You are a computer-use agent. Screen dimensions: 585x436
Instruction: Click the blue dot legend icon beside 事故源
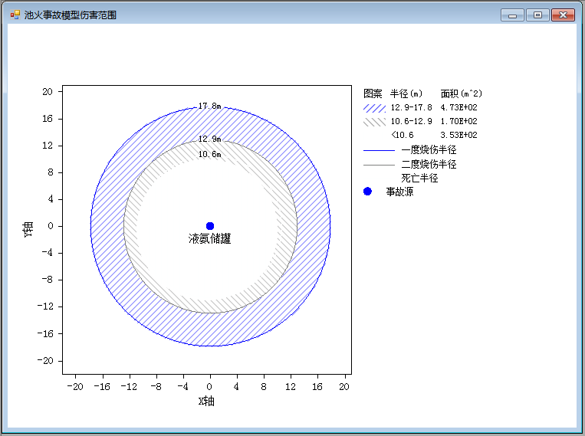click(x=367, y=192)
